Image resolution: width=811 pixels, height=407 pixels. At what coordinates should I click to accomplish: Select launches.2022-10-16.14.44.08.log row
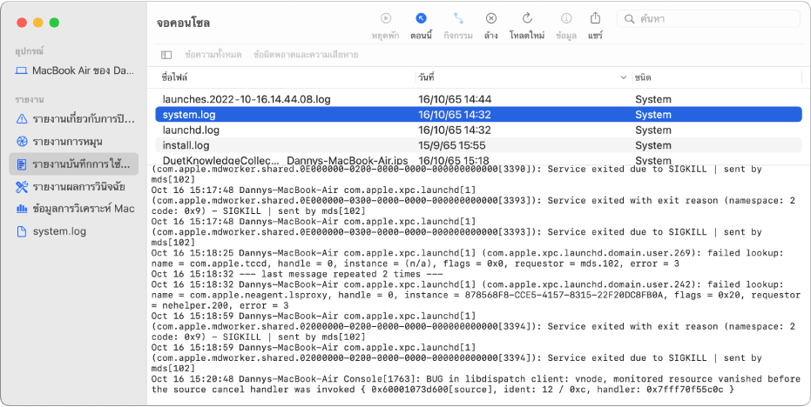point(478,99)
